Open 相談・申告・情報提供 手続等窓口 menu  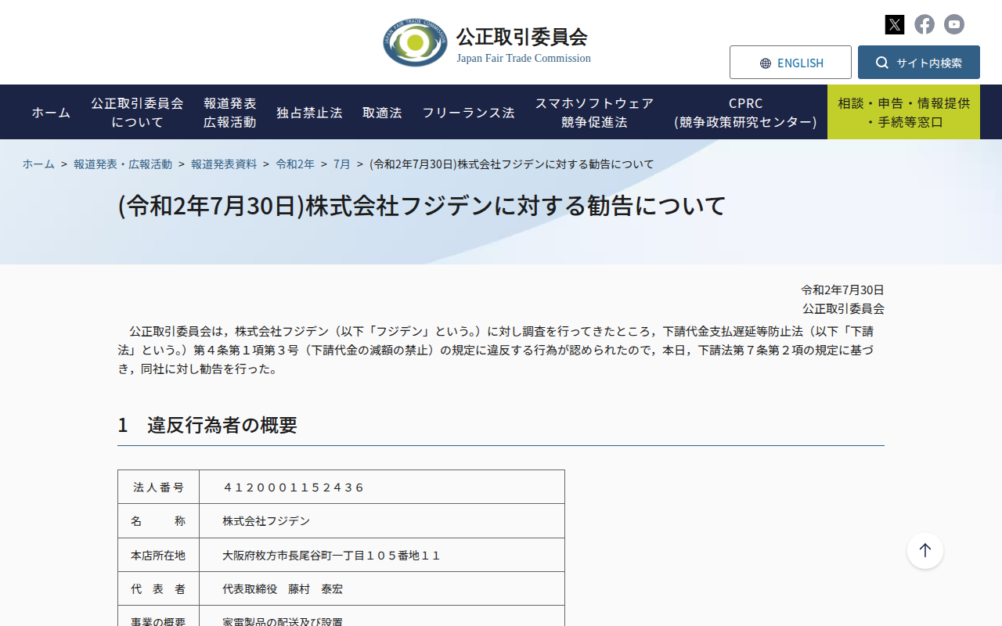click(903, 113)
